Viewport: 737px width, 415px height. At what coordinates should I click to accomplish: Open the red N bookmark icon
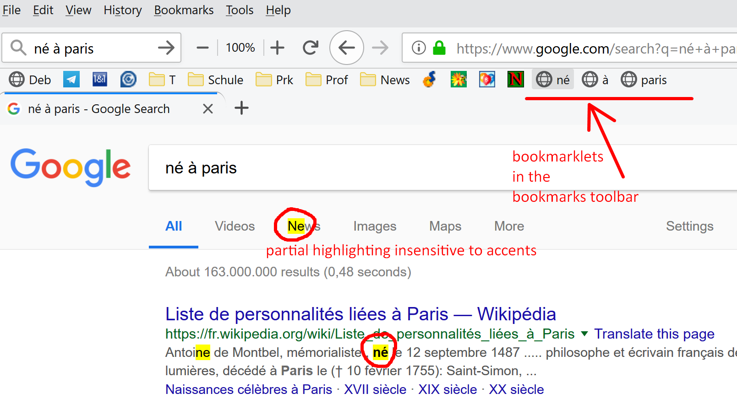pyautogui.click(x=516, y=80)
